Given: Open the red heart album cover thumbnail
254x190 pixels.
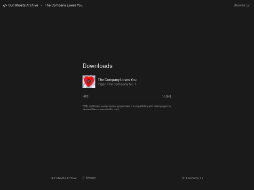Looking at the screenshot, I should pyautogui.click(x=89, y=82).
